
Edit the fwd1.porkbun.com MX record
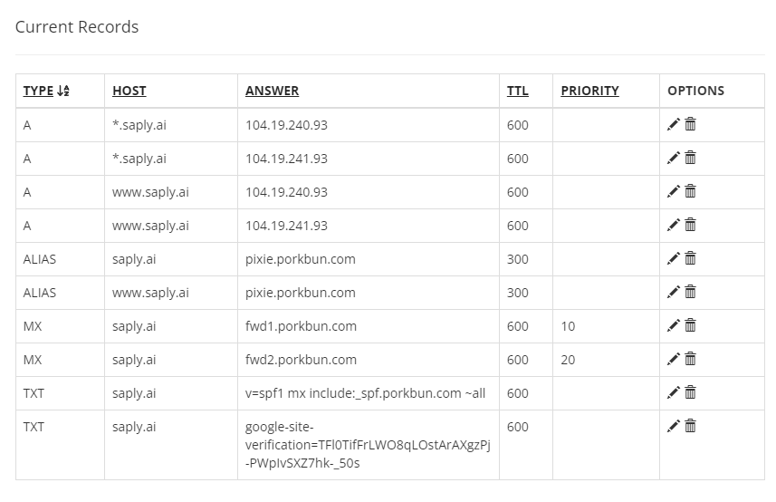click(673, 326)
